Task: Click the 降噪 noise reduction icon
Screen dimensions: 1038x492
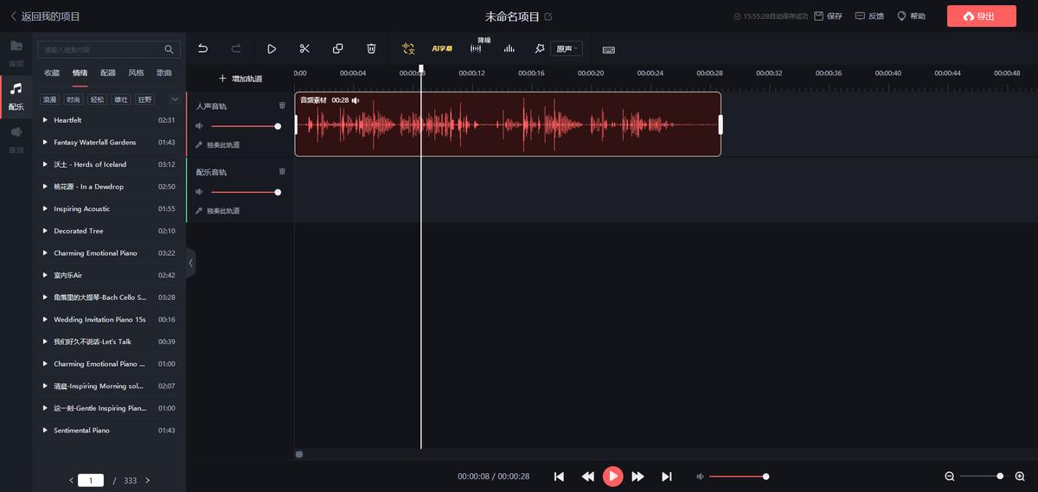Action: [x=476, y=48]
